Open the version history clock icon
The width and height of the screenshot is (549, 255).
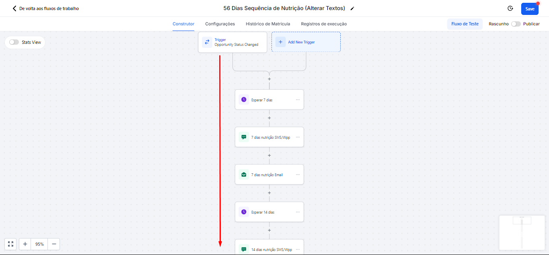[510, 8]
